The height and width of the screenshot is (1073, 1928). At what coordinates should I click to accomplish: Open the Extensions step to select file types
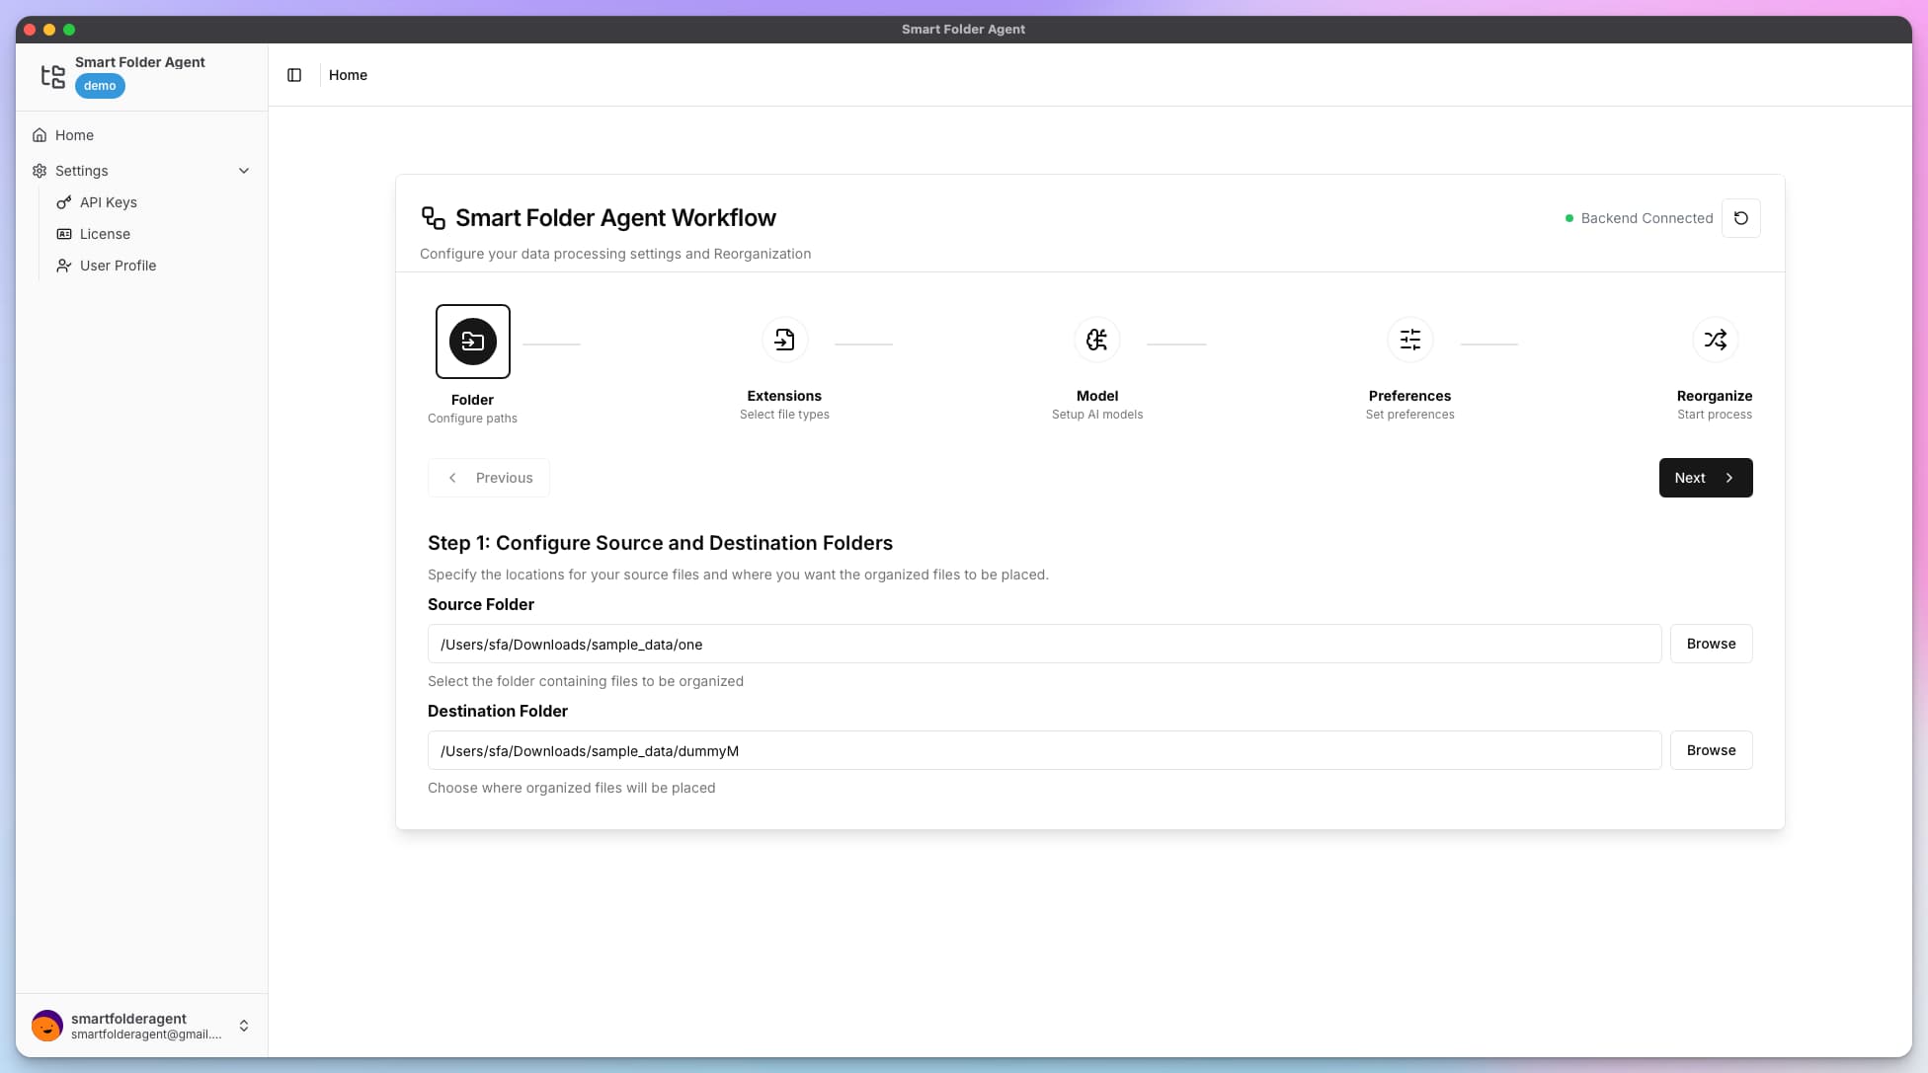point(784,340)
